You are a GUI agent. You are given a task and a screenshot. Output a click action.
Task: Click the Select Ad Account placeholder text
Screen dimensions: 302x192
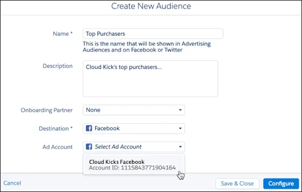[x=118, y=147]
